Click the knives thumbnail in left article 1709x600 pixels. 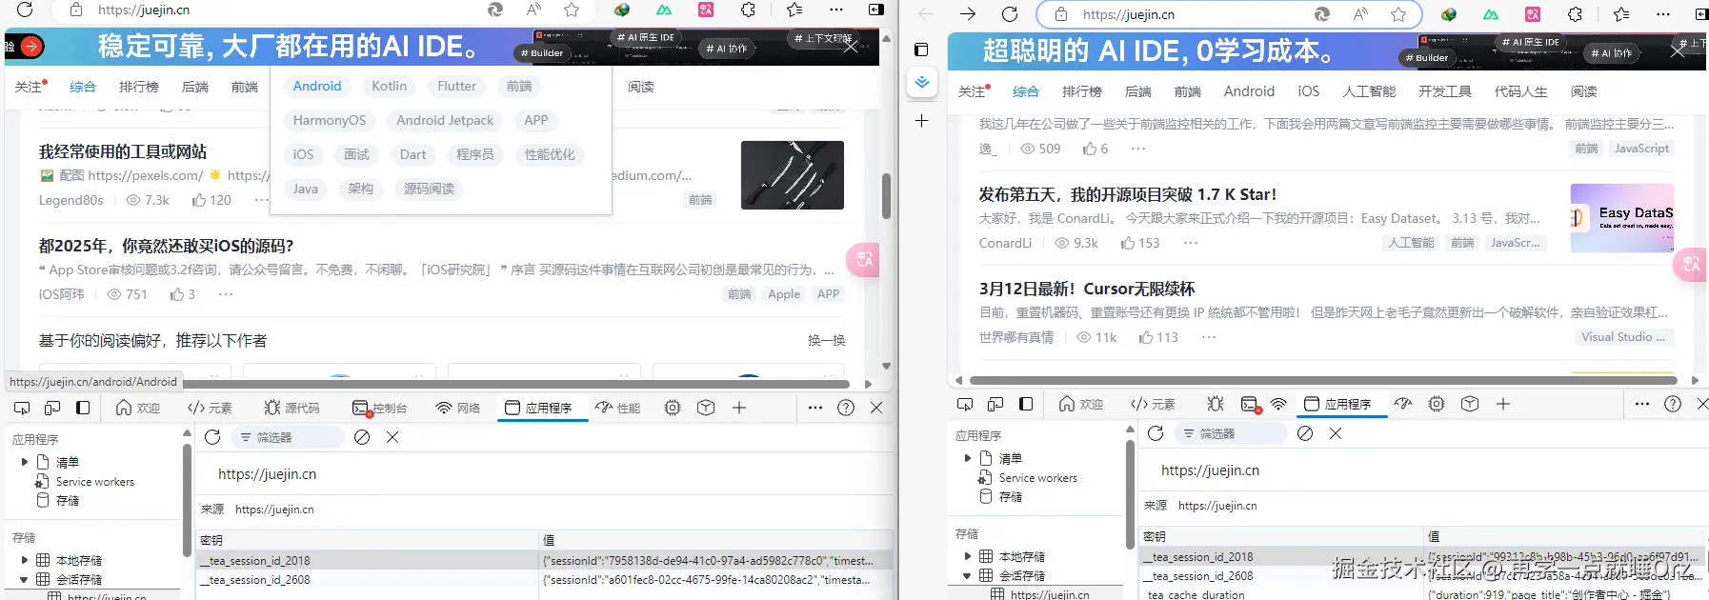coord(793,175)
